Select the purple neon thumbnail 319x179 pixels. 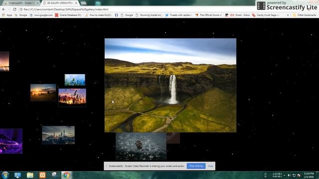pyautogui.click(x=11, y=141)
